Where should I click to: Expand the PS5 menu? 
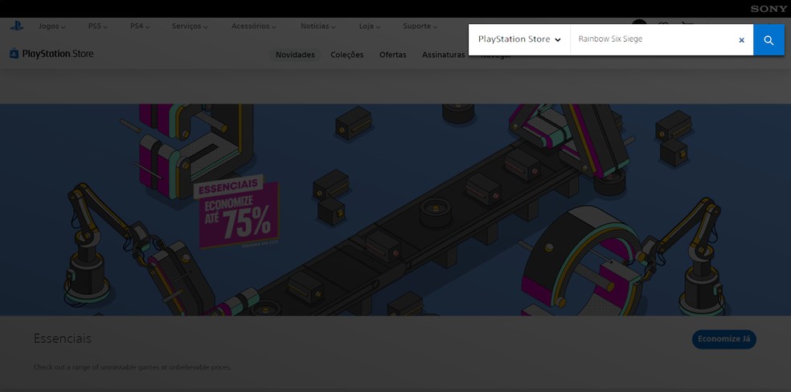click(98, 27)
